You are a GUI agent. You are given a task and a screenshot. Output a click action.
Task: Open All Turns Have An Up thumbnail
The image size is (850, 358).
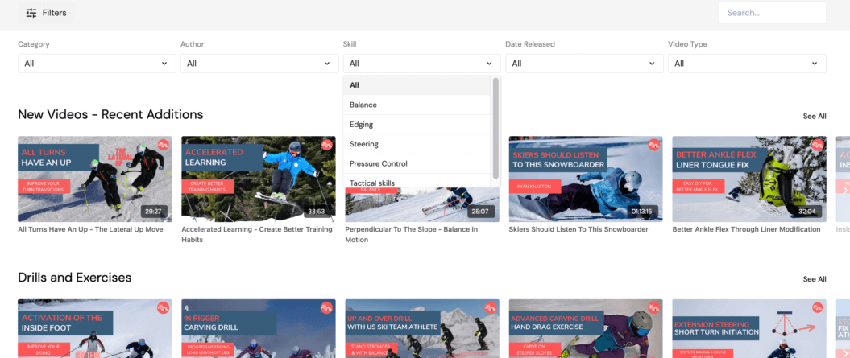click(x=95, y=179)
